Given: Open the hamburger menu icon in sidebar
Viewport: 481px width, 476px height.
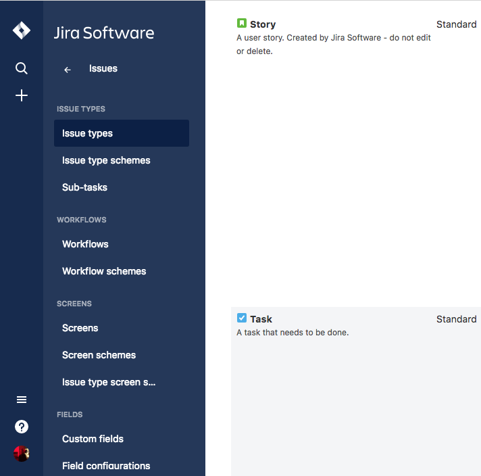Looking at the screenshot, I should point(22,400).
